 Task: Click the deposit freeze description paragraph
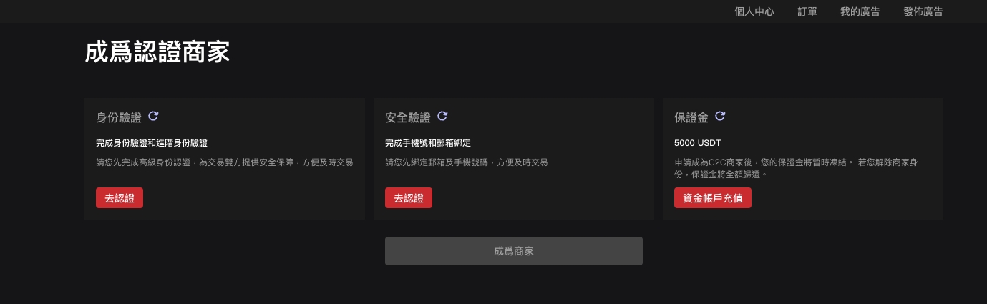[x=796, y=168]
